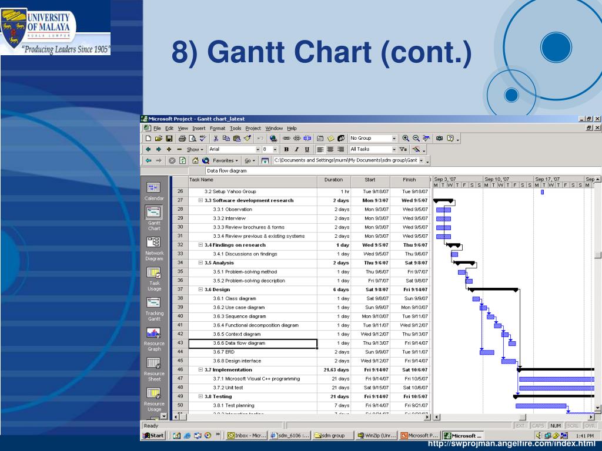The width and height of the screenshot is (602, 451).
Task: Collapse 3.3 Software development research
Action: pyautogui.click(x=200, y=201)
